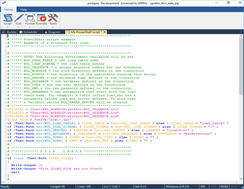Click the "WslWarehouse" string literal

(x=198, y=134)
